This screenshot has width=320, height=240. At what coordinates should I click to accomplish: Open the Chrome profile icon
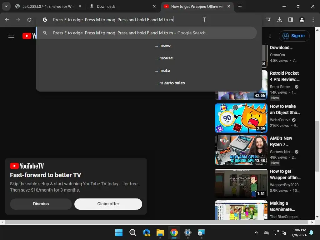pos(302,20)
